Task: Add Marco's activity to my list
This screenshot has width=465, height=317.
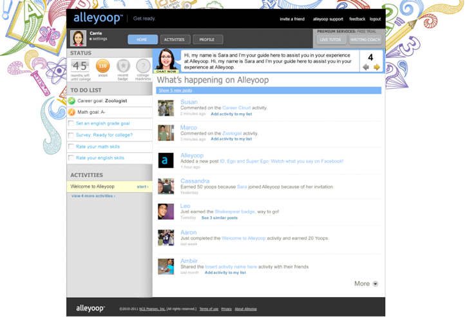Action: [231, 139]
